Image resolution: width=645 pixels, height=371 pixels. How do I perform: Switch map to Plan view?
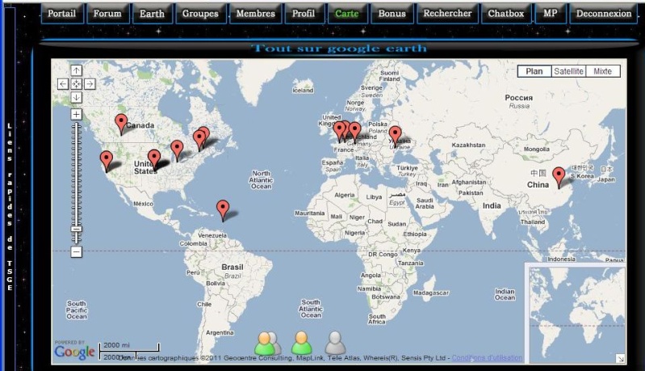tap(534, 71)
